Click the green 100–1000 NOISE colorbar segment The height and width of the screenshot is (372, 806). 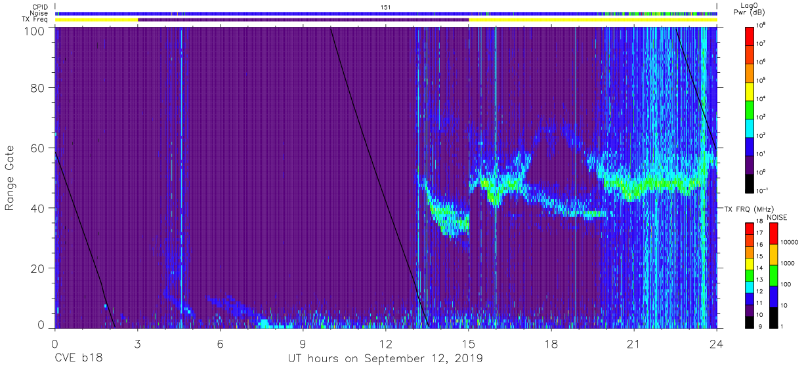click(x=773, y=275)
